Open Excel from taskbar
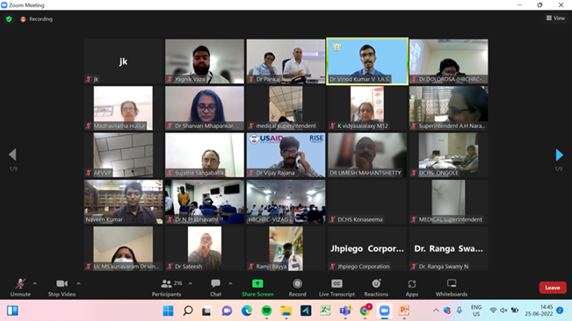572x321 pixels. [x=325, y=310]
